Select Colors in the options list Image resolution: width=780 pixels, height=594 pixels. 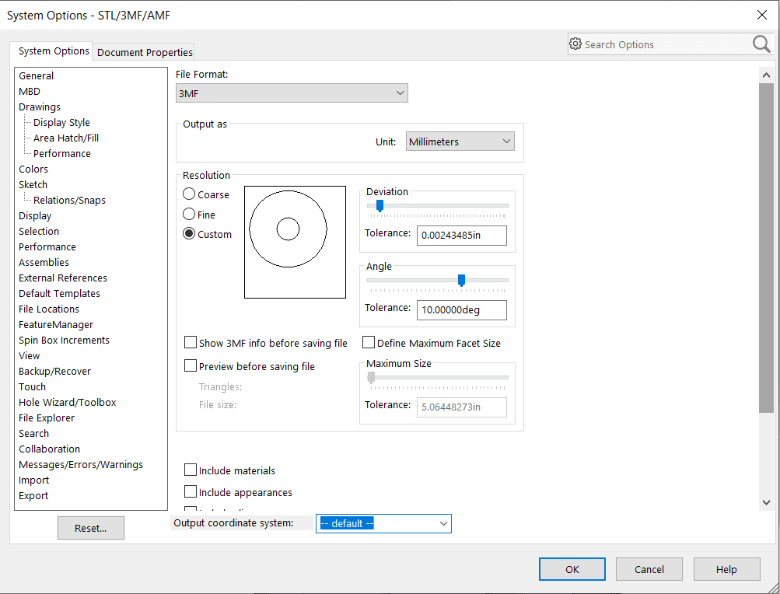coord(33,169)
